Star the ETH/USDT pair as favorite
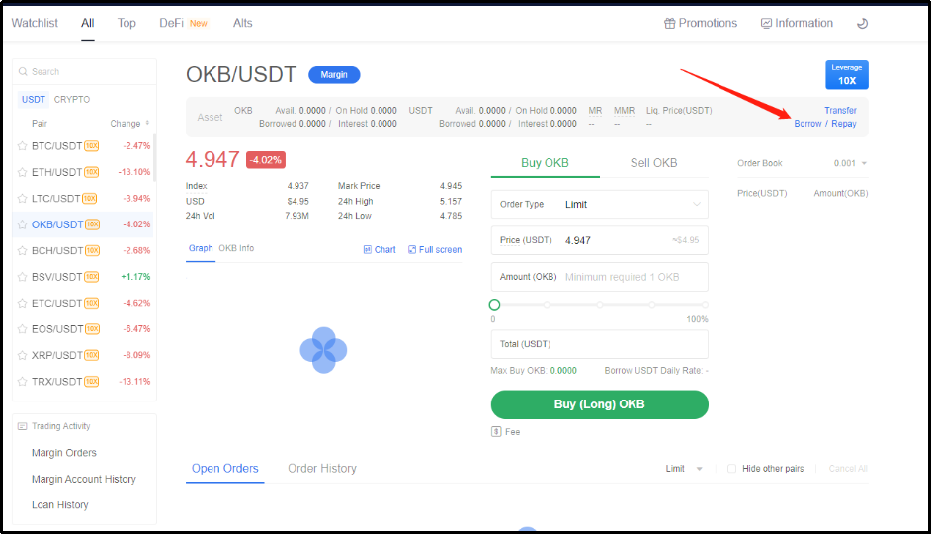Image resolution: width=931 pixels, height=534 pixels. pyautogui.click(x=22, y=172)
